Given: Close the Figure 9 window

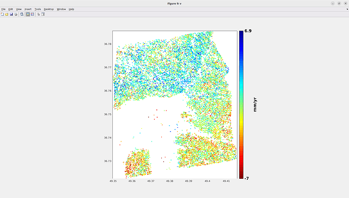Looking at the screenshot, I should [345, 4].
